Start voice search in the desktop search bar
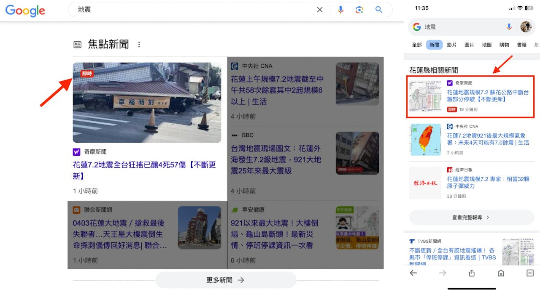Screen dimensions: 540x292 coord(340,10)
